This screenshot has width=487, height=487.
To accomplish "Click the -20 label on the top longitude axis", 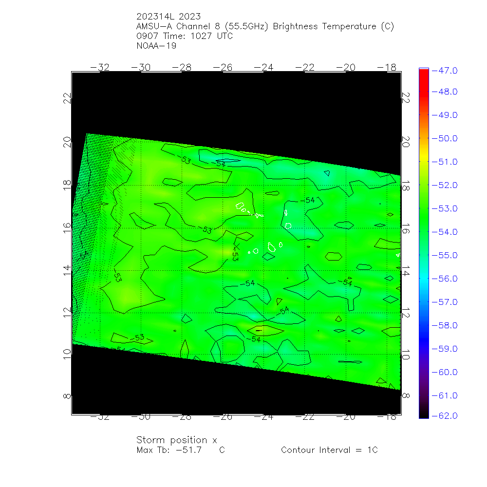I will tap(346, 67).
